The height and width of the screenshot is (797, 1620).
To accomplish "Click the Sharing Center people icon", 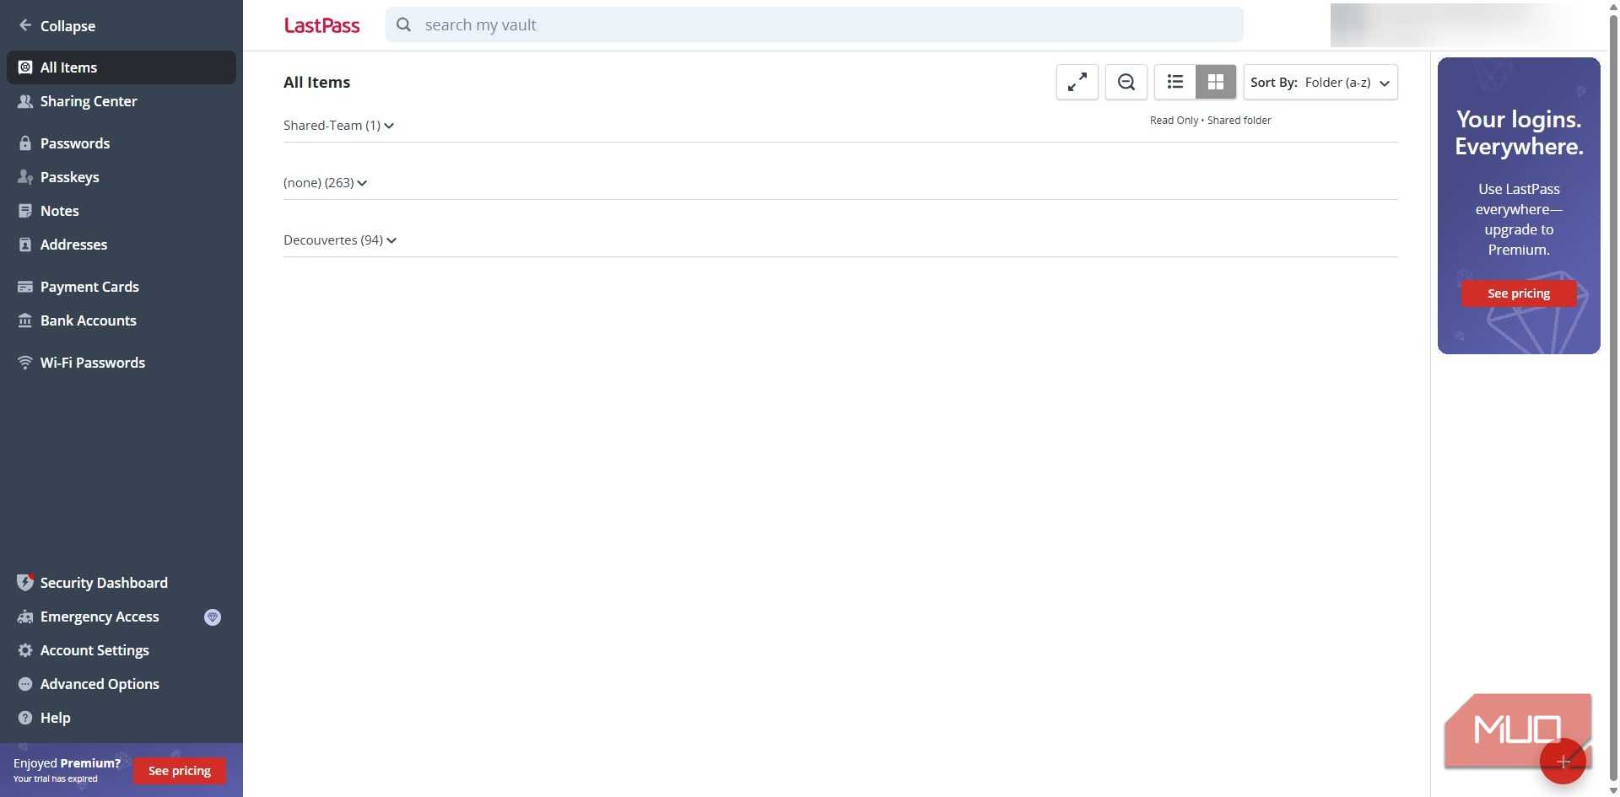I will [25, 101].
